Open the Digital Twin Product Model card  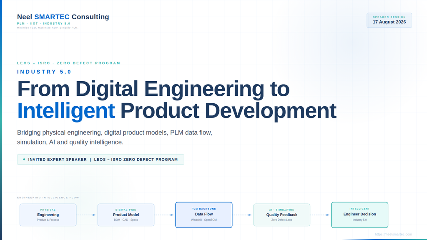pyautogui.click(x=126, y=215)
